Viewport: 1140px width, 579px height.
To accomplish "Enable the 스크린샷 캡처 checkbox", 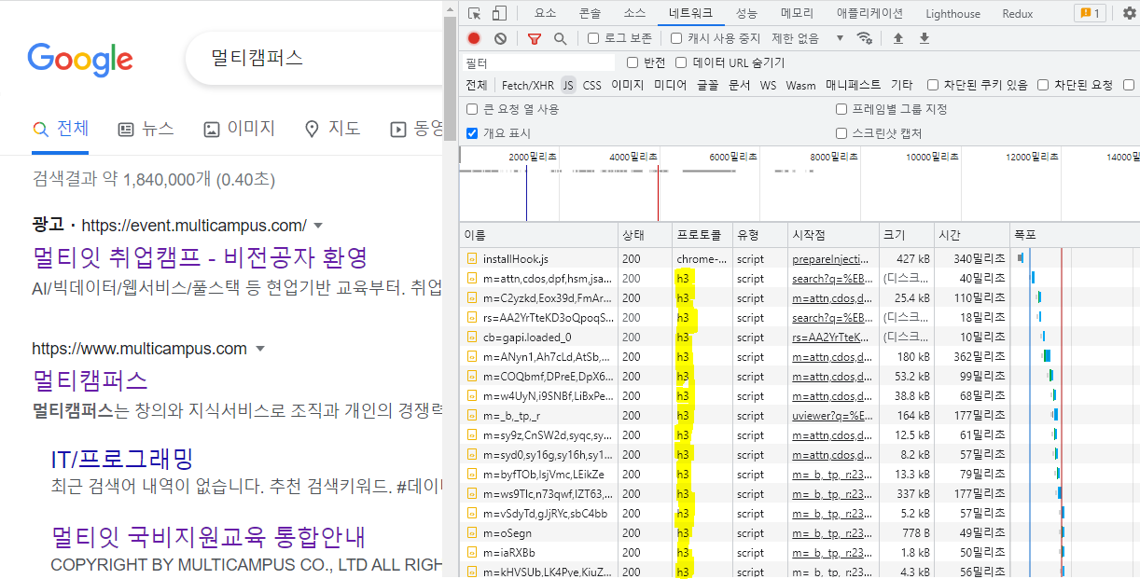I will pyautogui.click(x=841, y=133).
